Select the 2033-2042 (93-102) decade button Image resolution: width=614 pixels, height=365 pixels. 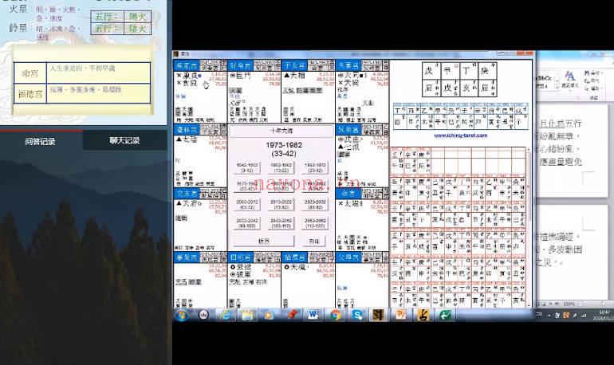click(x=247, y=223)
